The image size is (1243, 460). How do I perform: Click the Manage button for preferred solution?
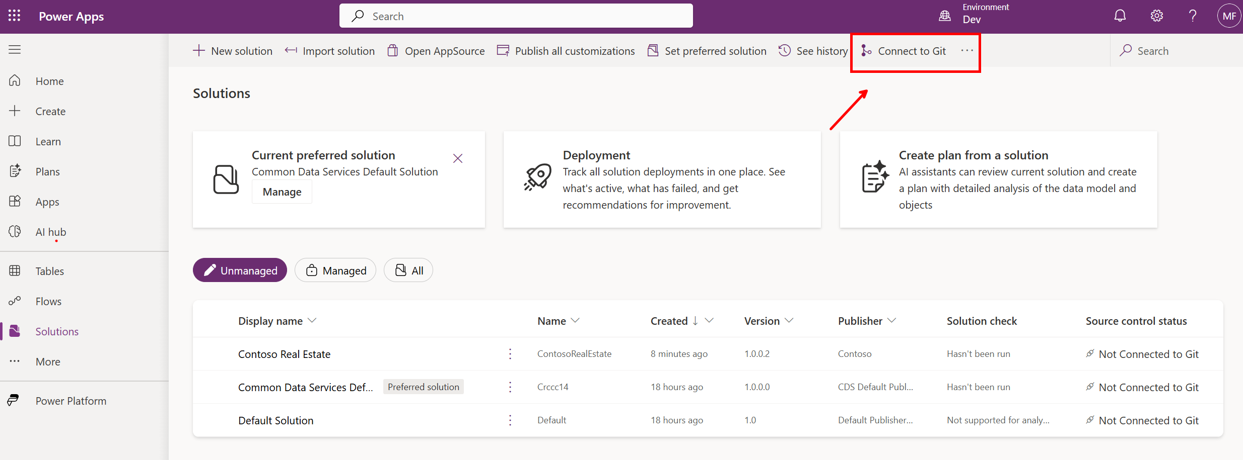click(x=282, y=192)
